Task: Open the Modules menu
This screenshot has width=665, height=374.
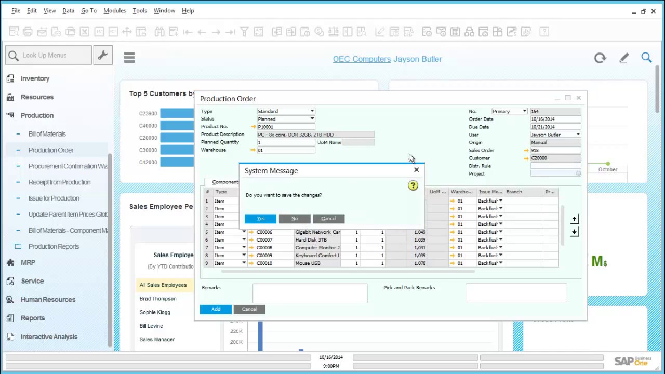Action: [114, 10]
